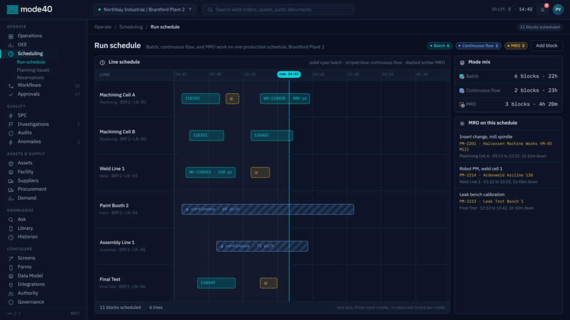
Task: Select batch block 118402 on Machining Cell B
Action: click(x=272, y=136)
